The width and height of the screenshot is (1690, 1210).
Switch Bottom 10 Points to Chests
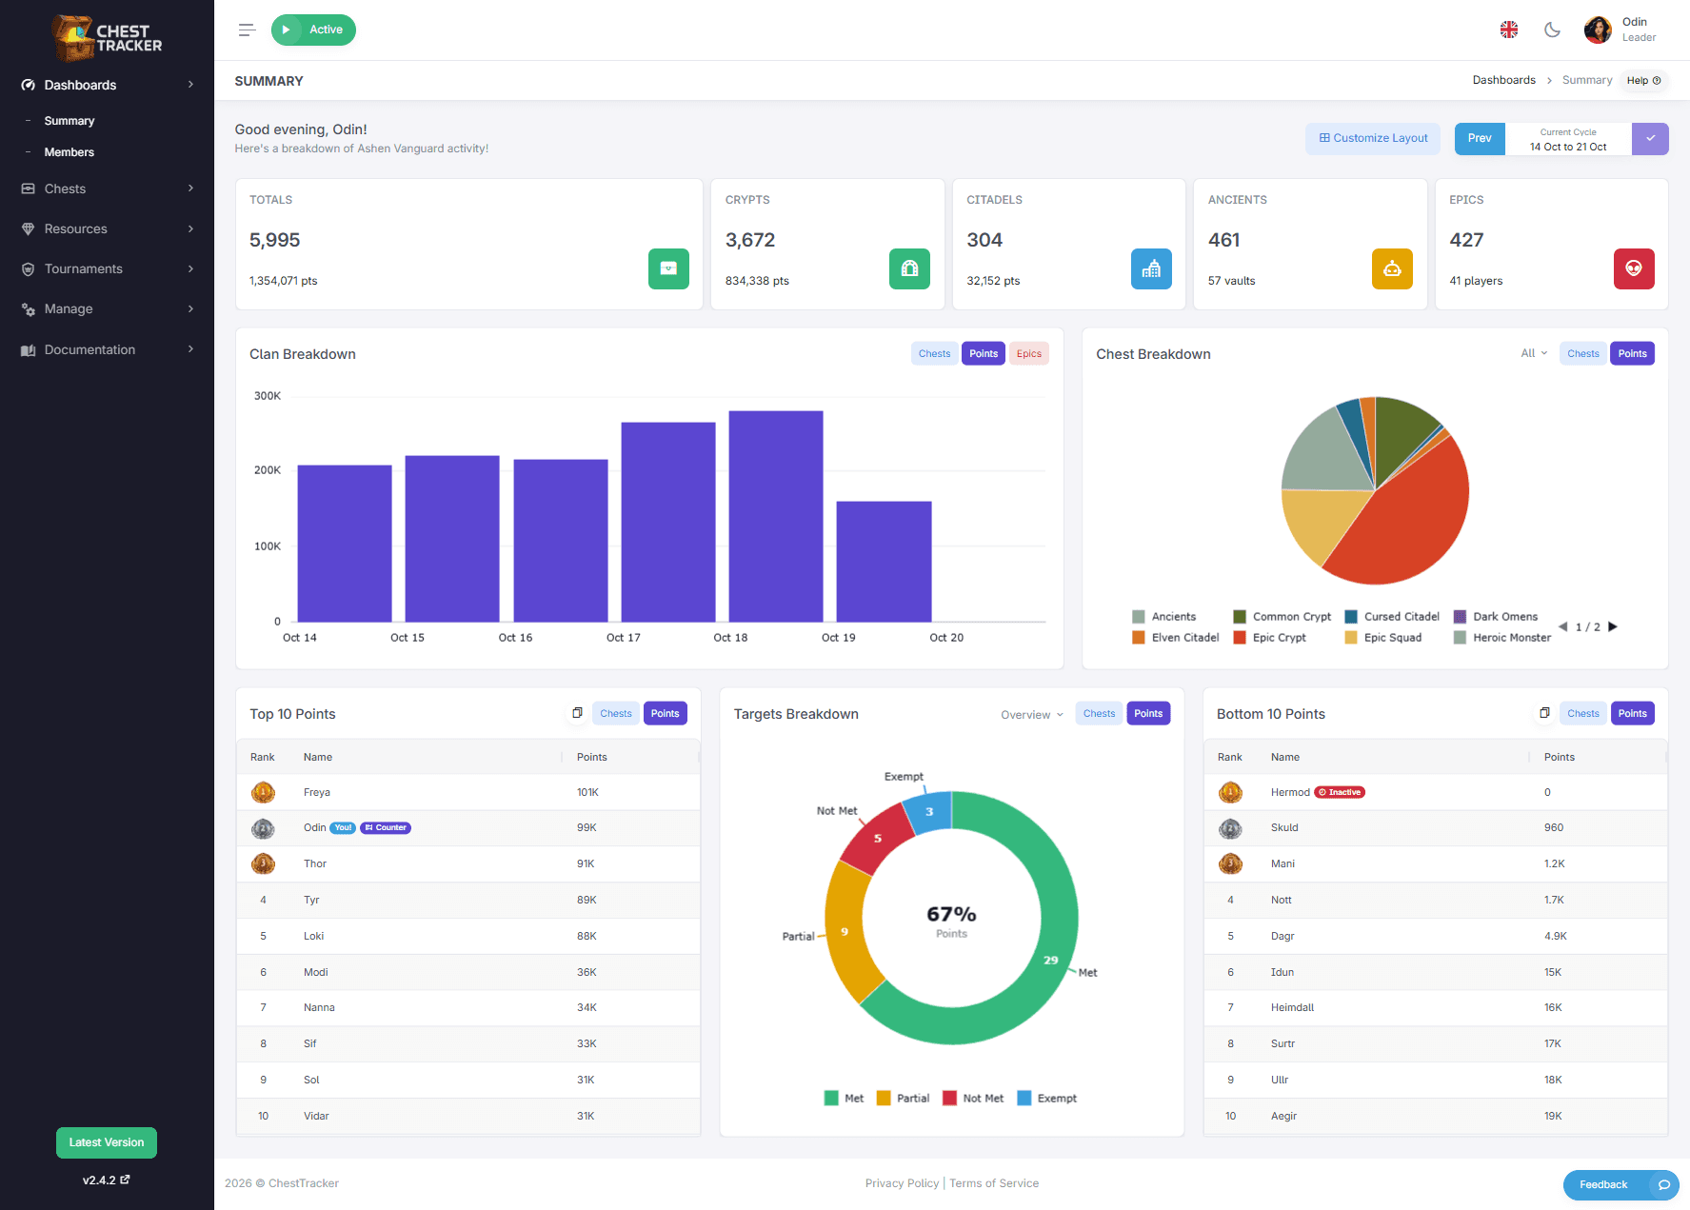pyautogui.click(x=1583, y=713)
